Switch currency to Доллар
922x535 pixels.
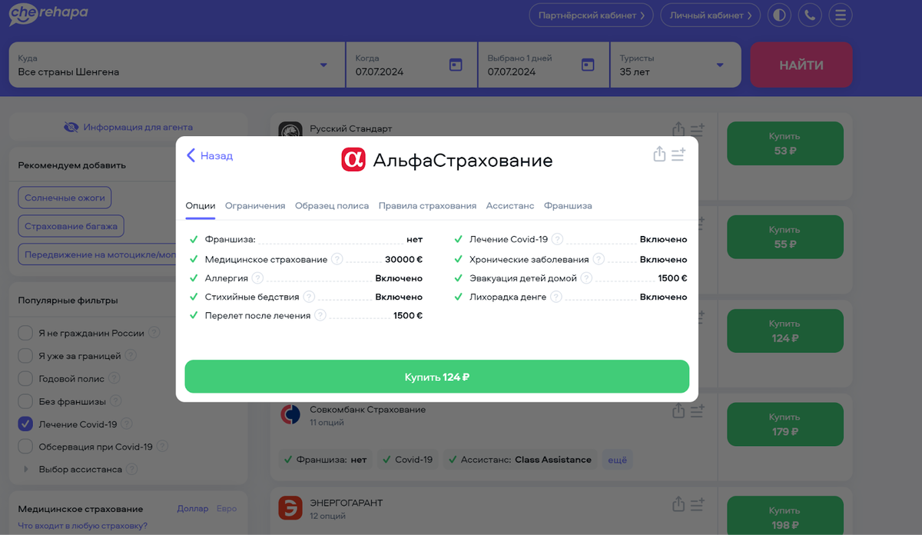(x=192, y=509)
